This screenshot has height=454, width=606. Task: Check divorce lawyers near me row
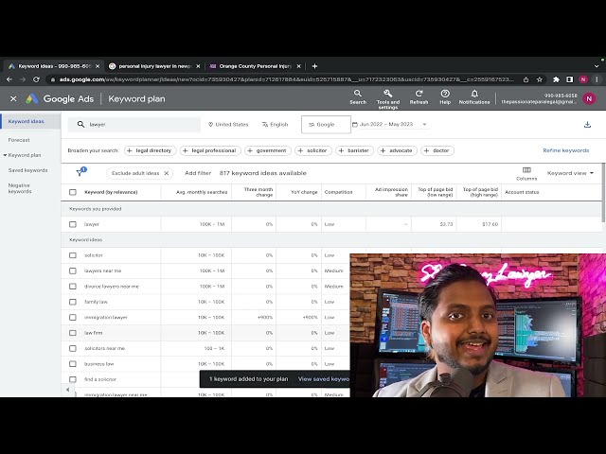pos(73,286)
